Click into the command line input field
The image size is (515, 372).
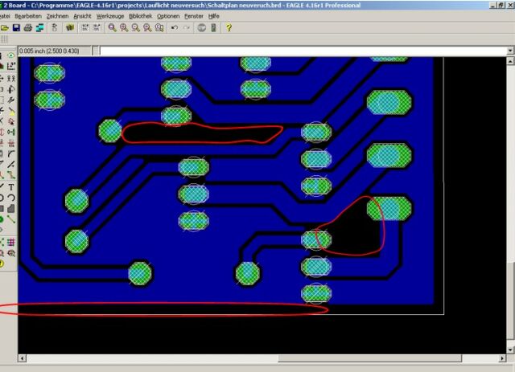[303, 51]
